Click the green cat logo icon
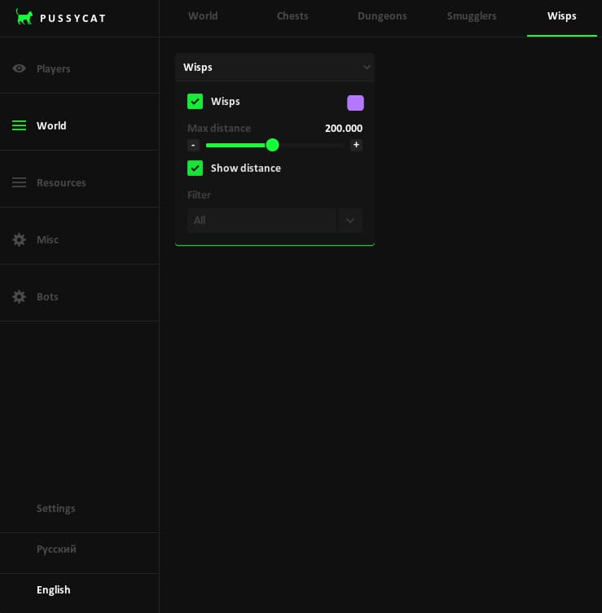The width and height of the screenshot is (602, 613). point(24,17)
